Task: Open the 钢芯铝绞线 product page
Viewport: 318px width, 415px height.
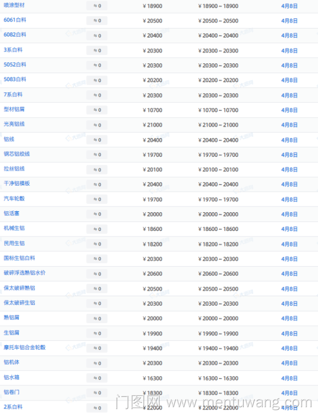Action: 17,154
